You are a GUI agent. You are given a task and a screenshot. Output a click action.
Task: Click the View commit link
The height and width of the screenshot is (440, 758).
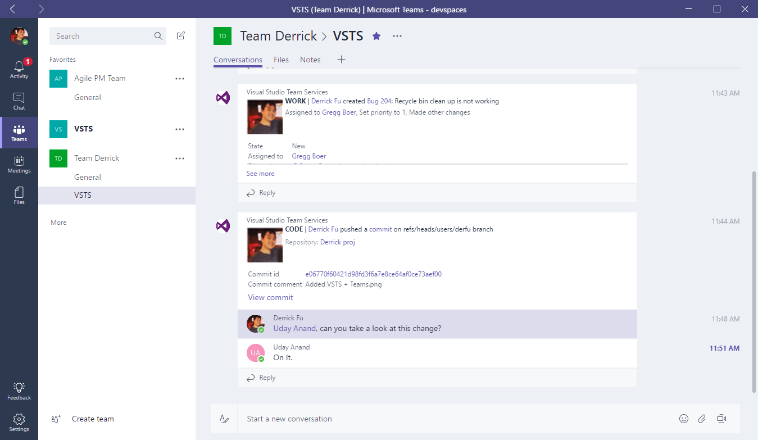pos(270,297)
